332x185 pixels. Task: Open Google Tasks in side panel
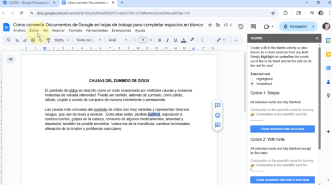[328, 68]
